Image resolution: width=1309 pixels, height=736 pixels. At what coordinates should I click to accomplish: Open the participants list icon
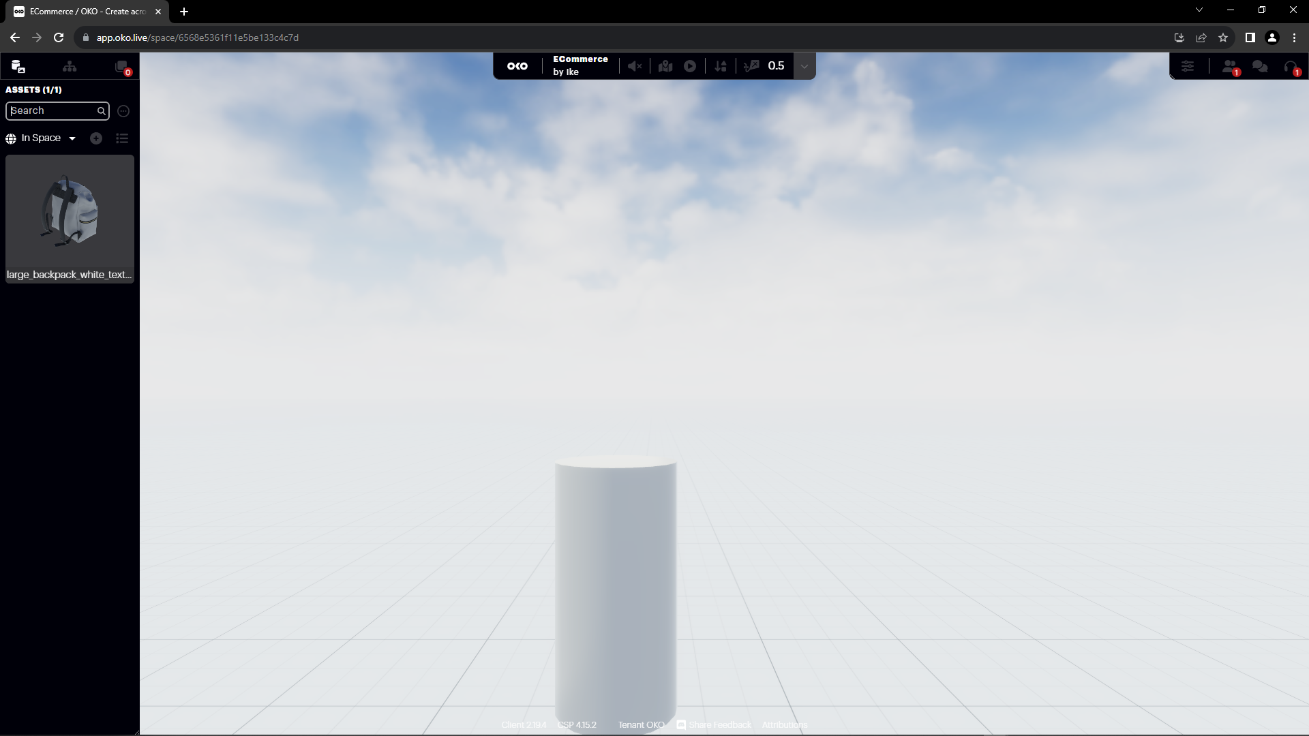tap(1229, 66)
